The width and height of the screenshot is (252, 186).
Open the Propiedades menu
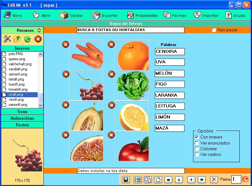click(142, 15)
